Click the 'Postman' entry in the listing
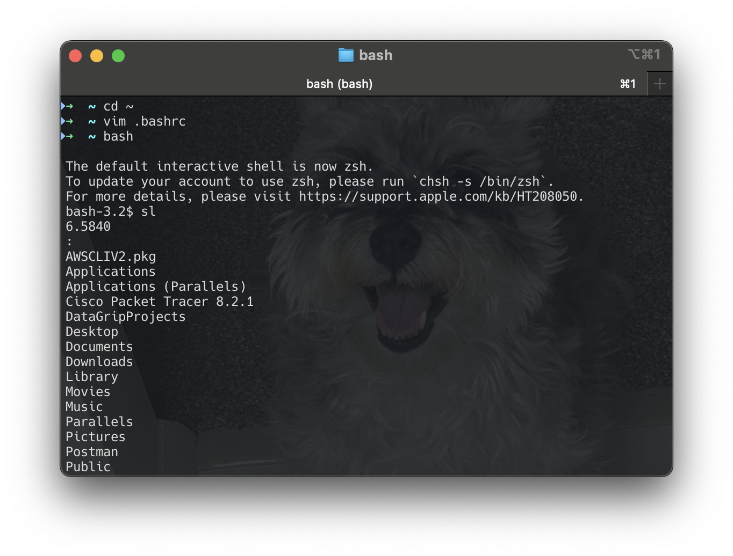 tap(92, 452)
